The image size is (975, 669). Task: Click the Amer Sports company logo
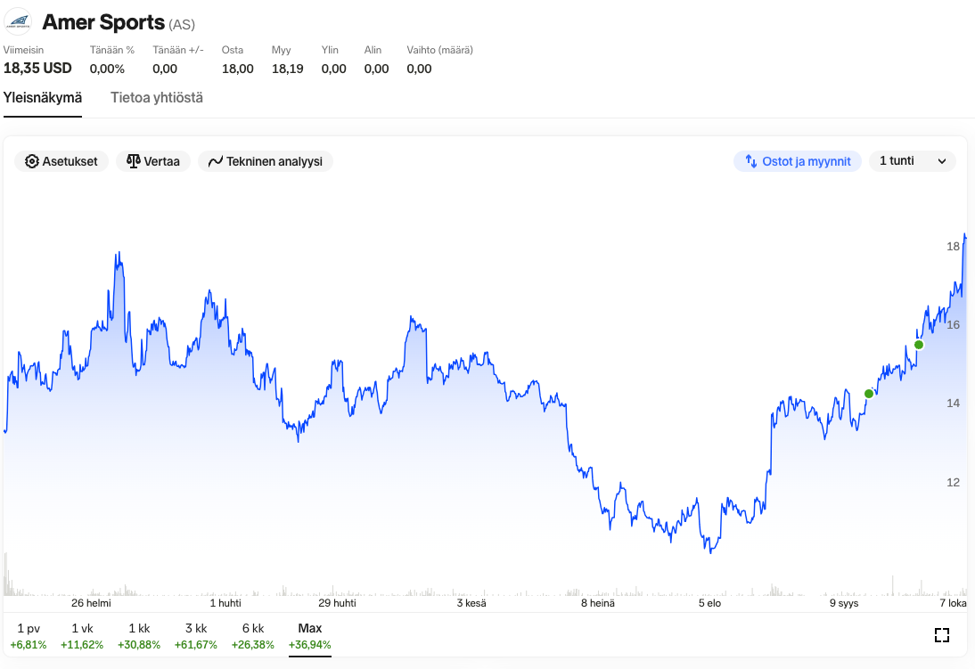click(18, 22)
